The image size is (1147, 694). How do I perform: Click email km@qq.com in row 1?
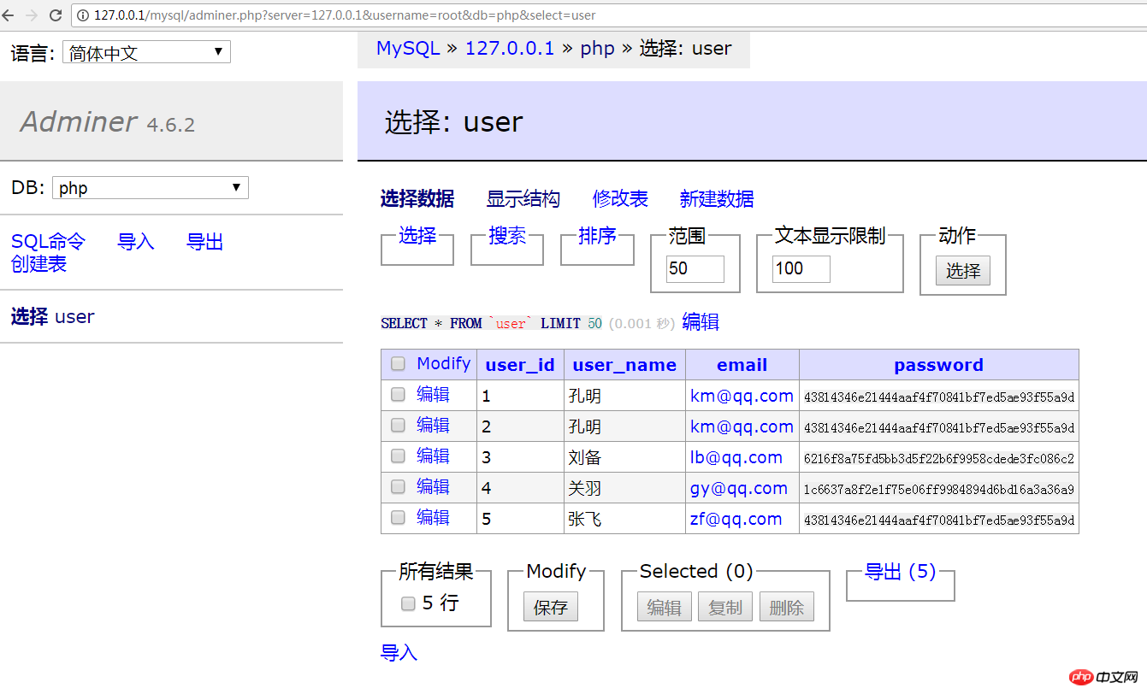[x=742, y=396]
